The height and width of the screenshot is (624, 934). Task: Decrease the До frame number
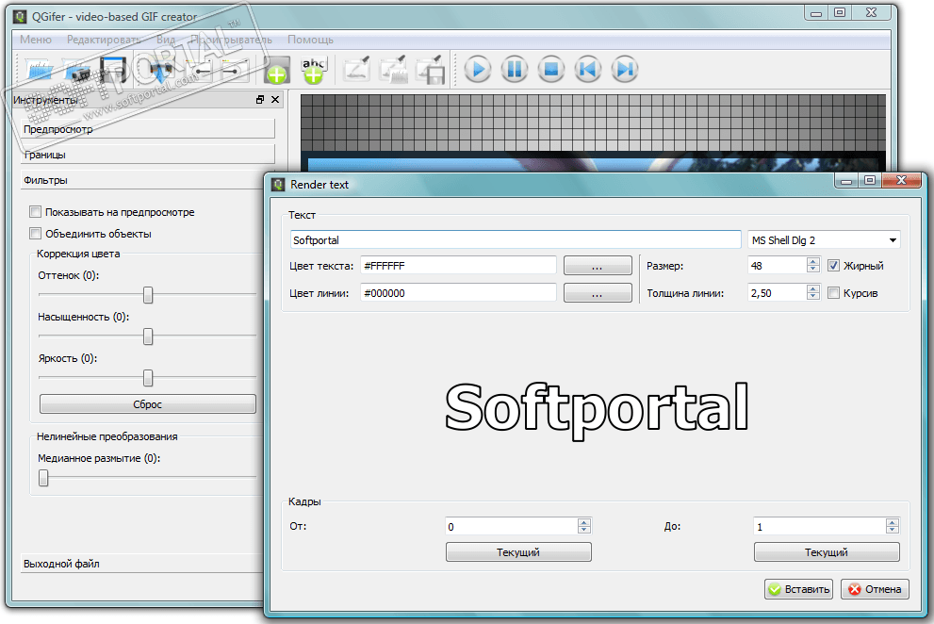click(x=893, y=530)
